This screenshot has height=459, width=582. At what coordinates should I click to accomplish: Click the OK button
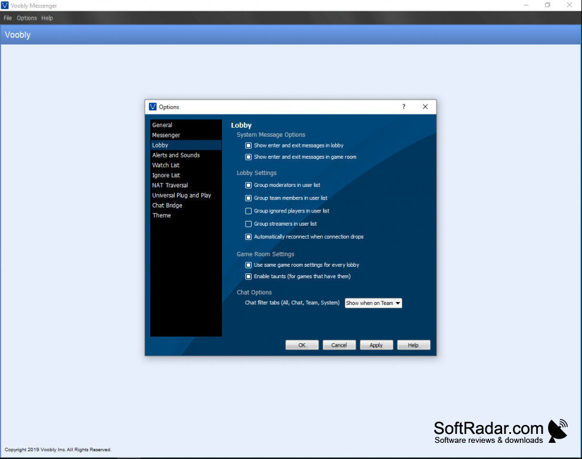pyautogui.click(x=302, y=345)
